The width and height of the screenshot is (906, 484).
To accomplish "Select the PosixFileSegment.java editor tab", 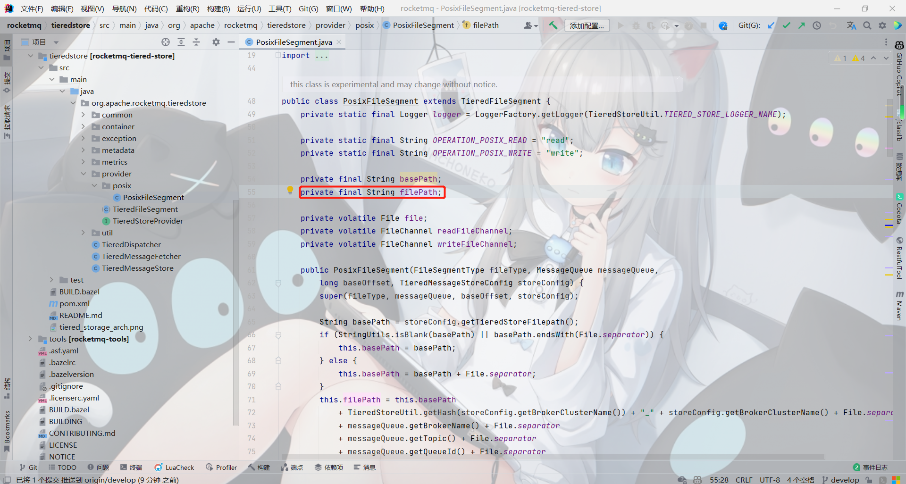I will pyautogui.click(x=294, y=42).
